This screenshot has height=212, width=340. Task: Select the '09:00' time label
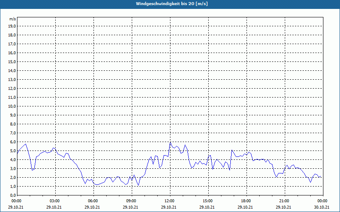132,201
